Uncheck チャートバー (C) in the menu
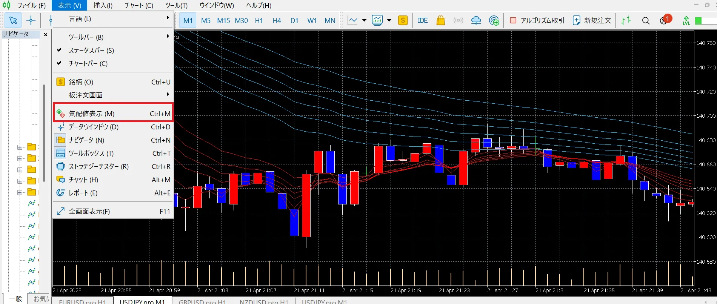Viewport: 717px width, 304px height. 113,63
